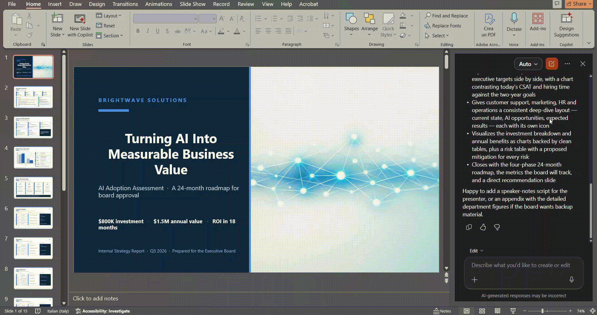597x315 pixels.
Task: Click Accessibility: Investigate in status bar
Action: pyautogui.click(x=103, y=311)
